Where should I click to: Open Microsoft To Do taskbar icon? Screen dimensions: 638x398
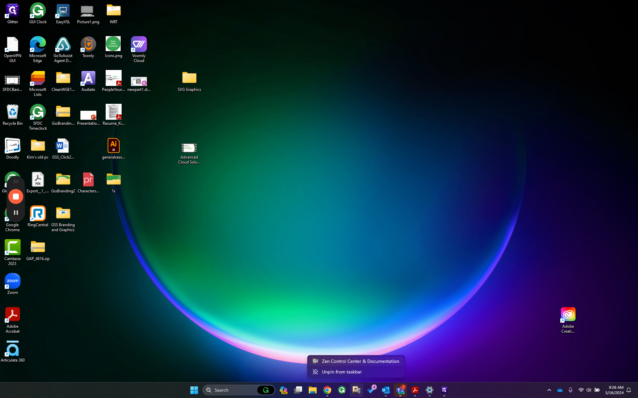pos(371,390)
